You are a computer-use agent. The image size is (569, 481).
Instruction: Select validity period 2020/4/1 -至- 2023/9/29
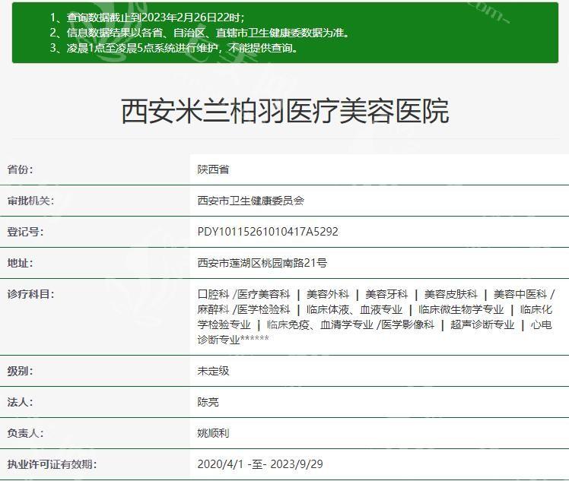tap(260, 464)
